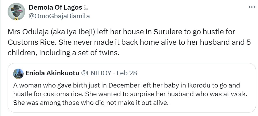Click the main tweet line starting 'Mrs Odulaja'
258x116 pixels.
[x=121, y=32]
